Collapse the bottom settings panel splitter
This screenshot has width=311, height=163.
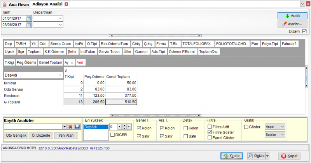pos(155,115)
